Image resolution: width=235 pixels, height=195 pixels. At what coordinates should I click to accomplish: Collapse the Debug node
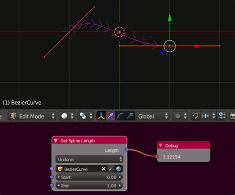pos(161,145)
